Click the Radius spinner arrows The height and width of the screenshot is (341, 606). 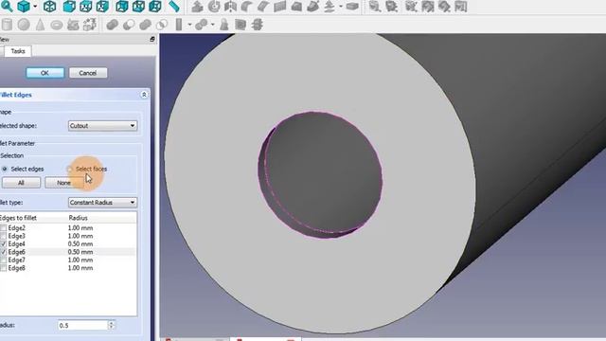112,326
